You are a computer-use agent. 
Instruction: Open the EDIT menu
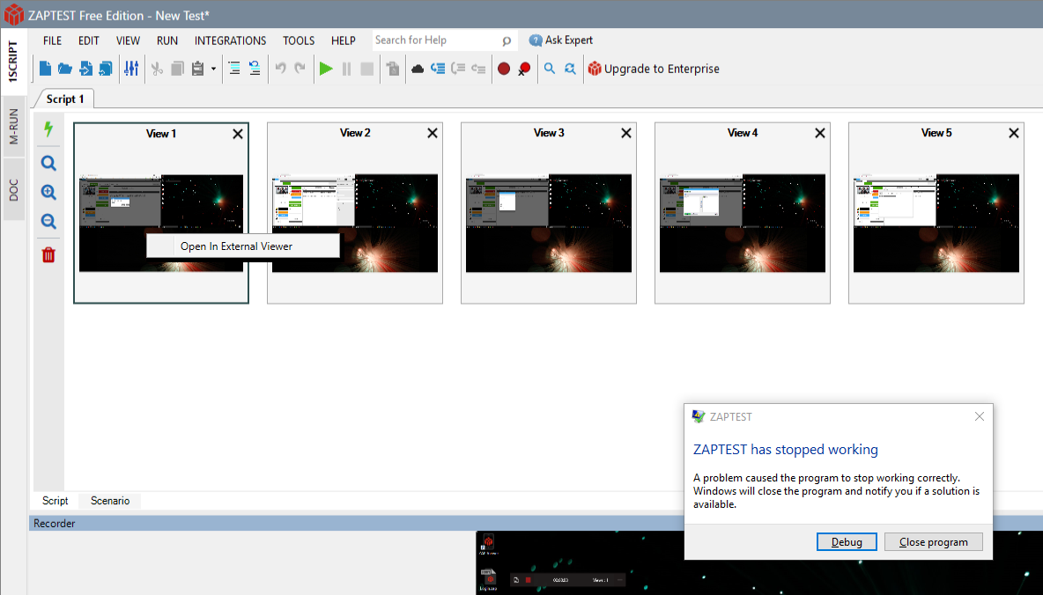[88, 40]
